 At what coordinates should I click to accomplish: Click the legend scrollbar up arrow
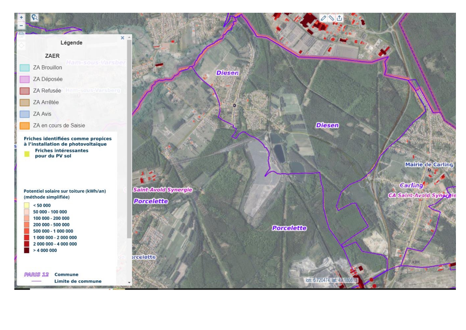129,37
